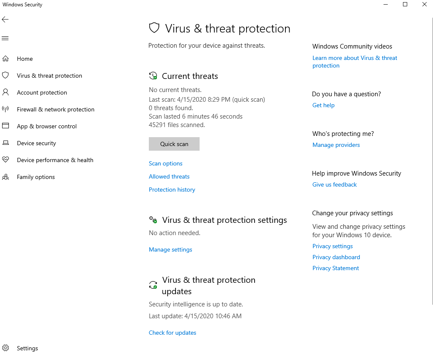433x352 pixels.
Task: Select the Account protection person icon
Action: click(x=5, y=92)
